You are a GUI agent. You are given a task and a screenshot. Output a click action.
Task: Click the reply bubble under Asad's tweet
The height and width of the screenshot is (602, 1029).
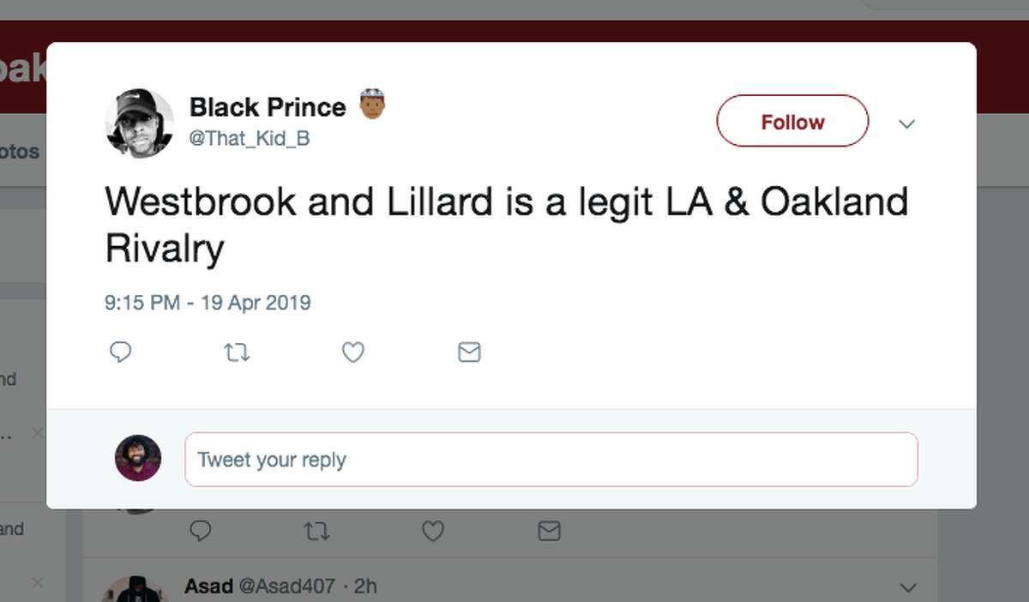point(200,531)
